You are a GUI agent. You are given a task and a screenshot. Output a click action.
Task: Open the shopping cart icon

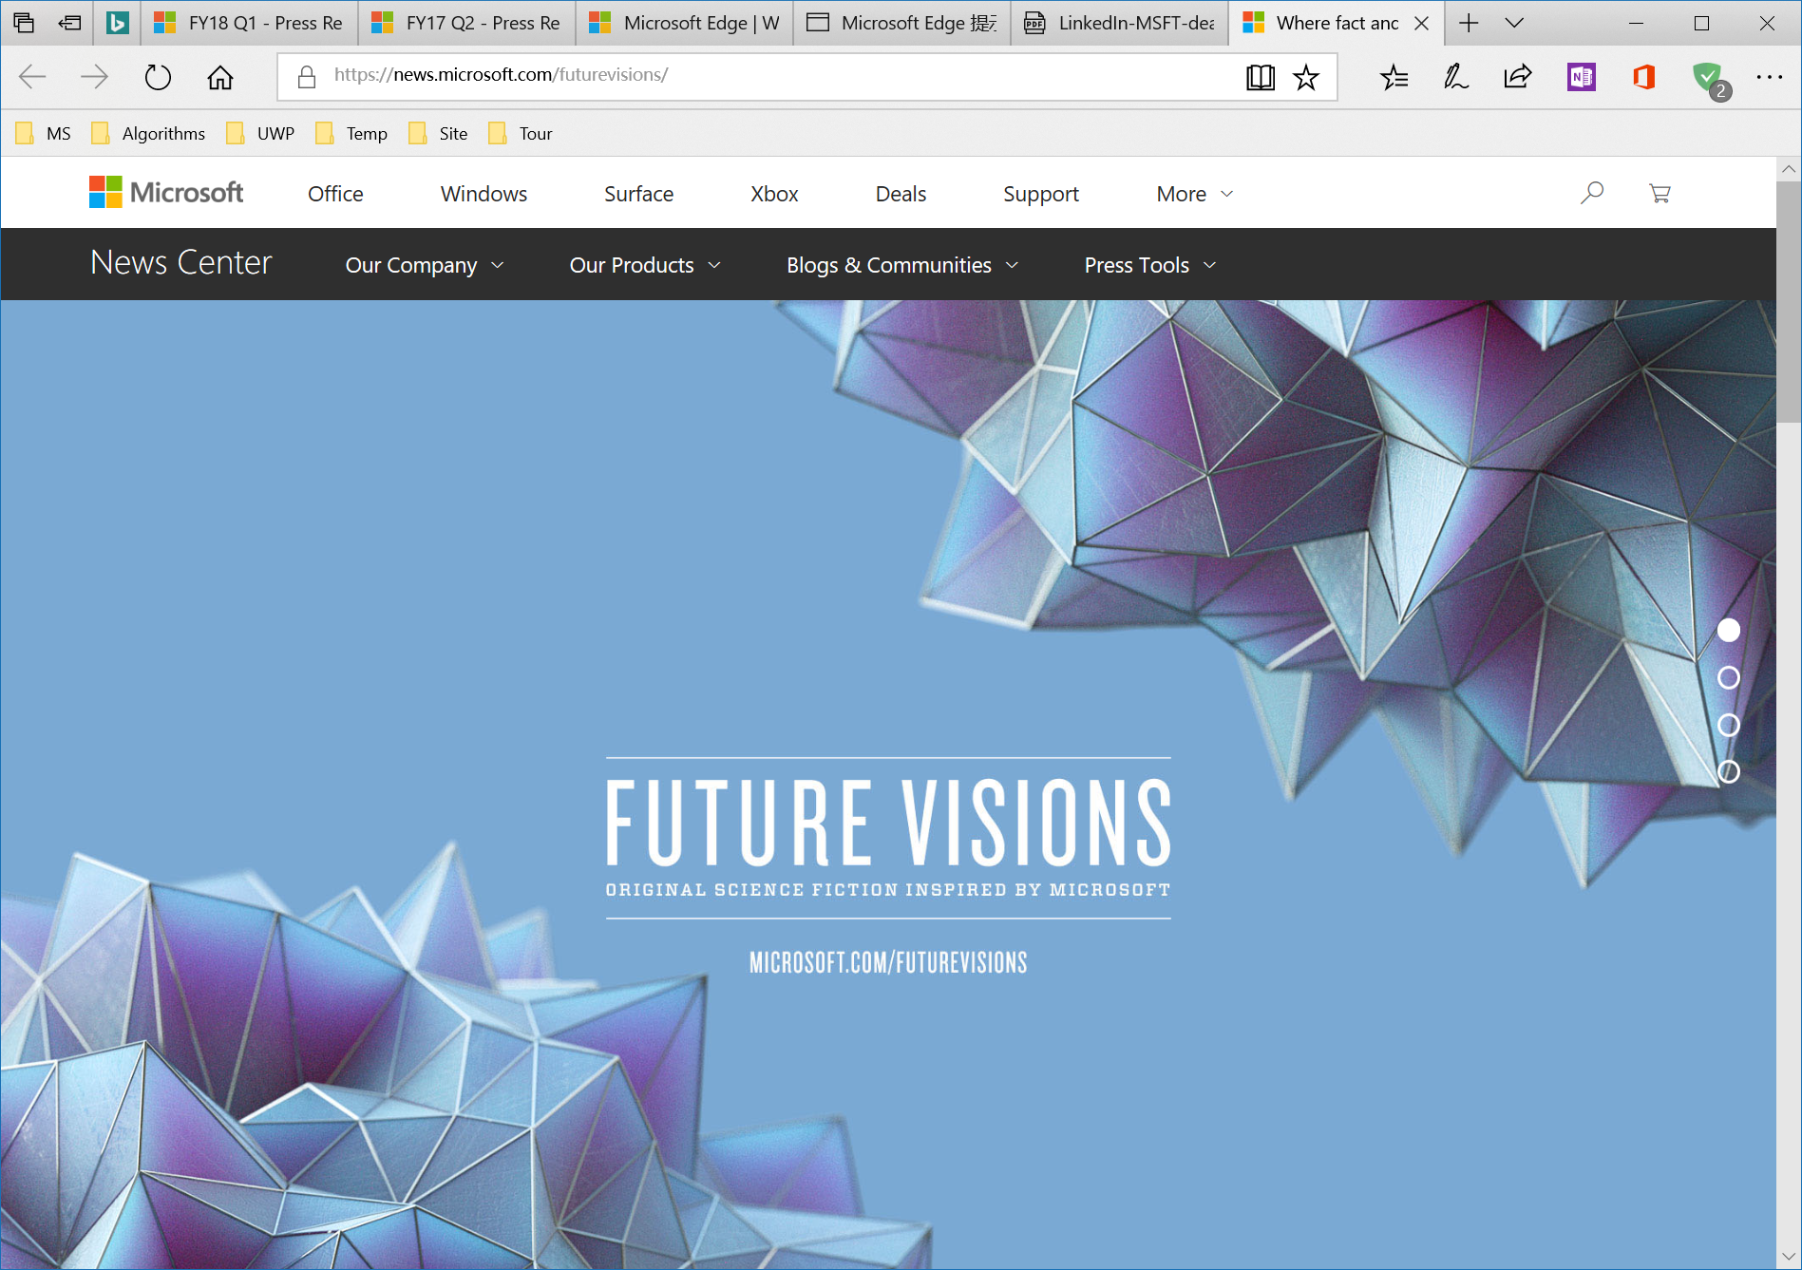tap(1660, 193)
